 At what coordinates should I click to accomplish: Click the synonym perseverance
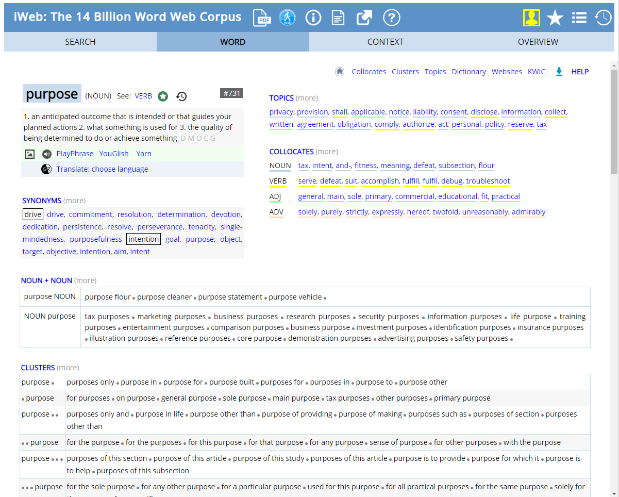point(160,227)
